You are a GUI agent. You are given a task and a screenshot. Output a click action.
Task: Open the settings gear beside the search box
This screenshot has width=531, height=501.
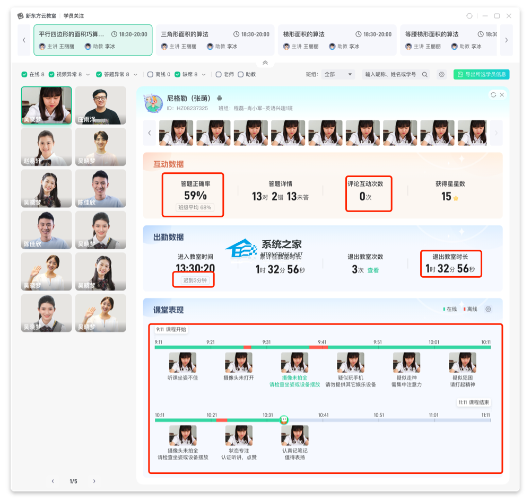coord(441,75)
